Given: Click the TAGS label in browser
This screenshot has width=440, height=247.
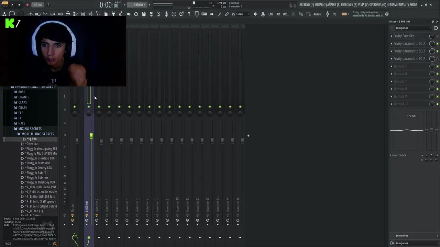Looking at the screenshot, I should [8, 244].
